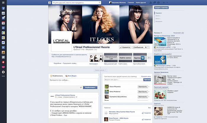207x123 pixels.
Task: Click the friend name invite input field
Action: click(x=124, y=80)
